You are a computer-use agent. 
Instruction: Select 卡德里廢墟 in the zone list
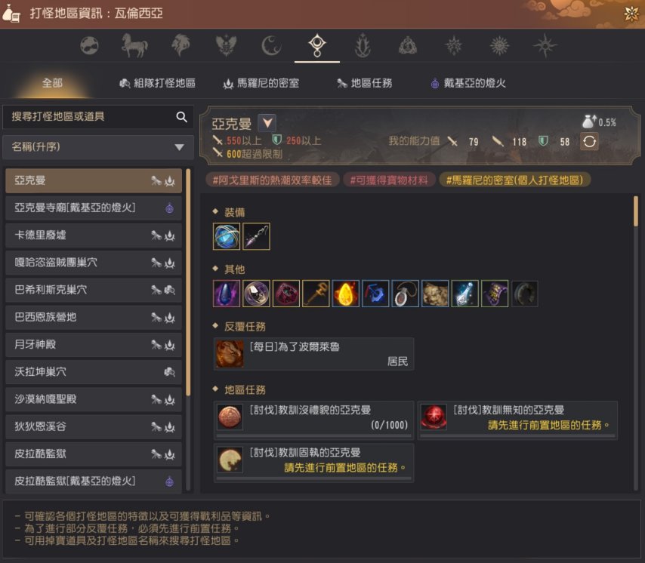coord(94,235)
